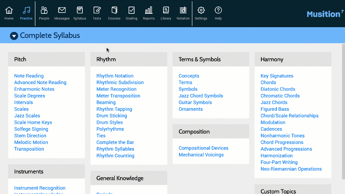Viewport: 345px width, 194px height.
Task: Open the Tests icon
Action: point(97,10)
